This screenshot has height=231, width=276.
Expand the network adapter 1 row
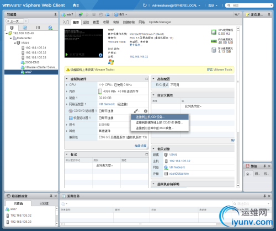click(67, 104)
